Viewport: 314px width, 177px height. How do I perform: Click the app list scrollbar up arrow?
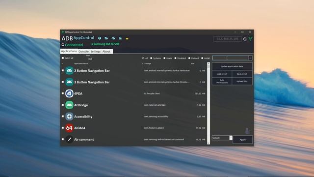coord(209,63)
